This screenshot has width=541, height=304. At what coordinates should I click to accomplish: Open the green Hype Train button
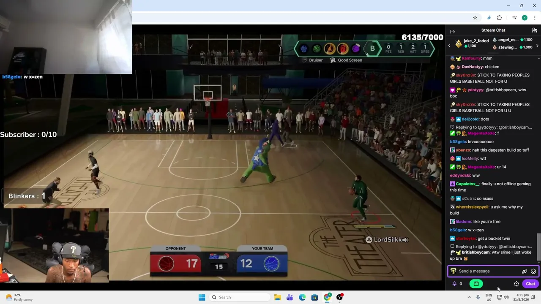coord(476,284)
